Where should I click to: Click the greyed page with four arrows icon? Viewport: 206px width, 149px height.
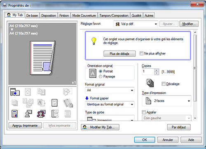point(28,92)
